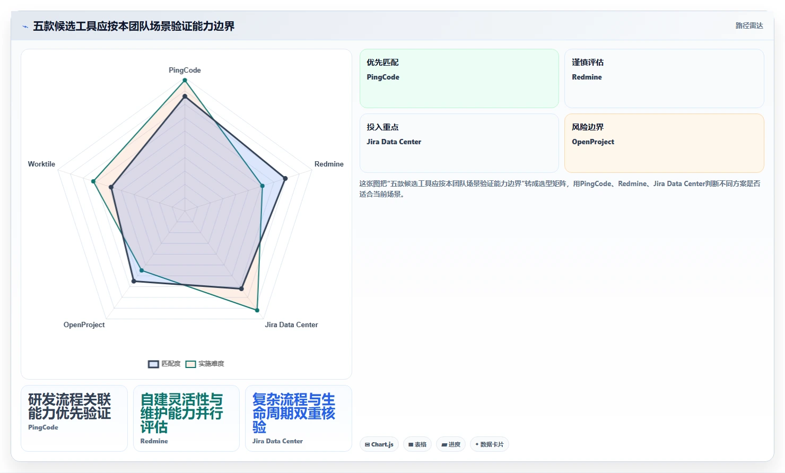The width and height of the screenshot is (785, 473).
Task: Open the 风险边界 OpenProject card
Action: (x=664, y=143)
